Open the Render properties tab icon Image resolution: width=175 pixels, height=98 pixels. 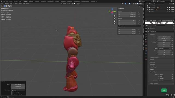[x=146, y=32]
